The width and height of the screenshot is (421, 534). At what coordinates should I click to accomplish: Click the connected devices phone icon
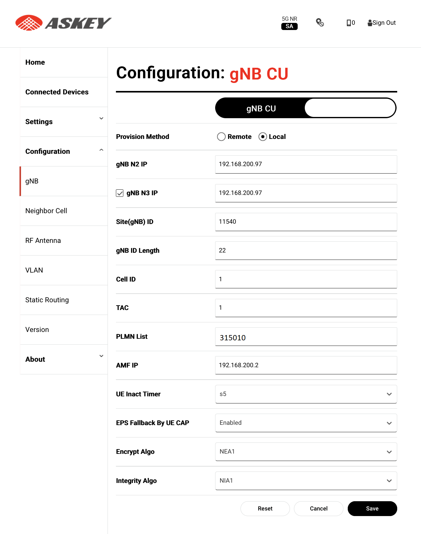349,23
